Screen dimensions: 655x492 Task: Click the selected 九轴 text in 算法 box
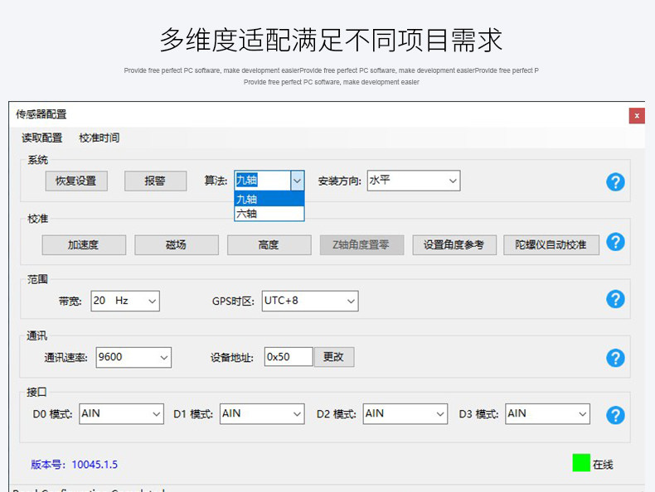click(247, 180)
